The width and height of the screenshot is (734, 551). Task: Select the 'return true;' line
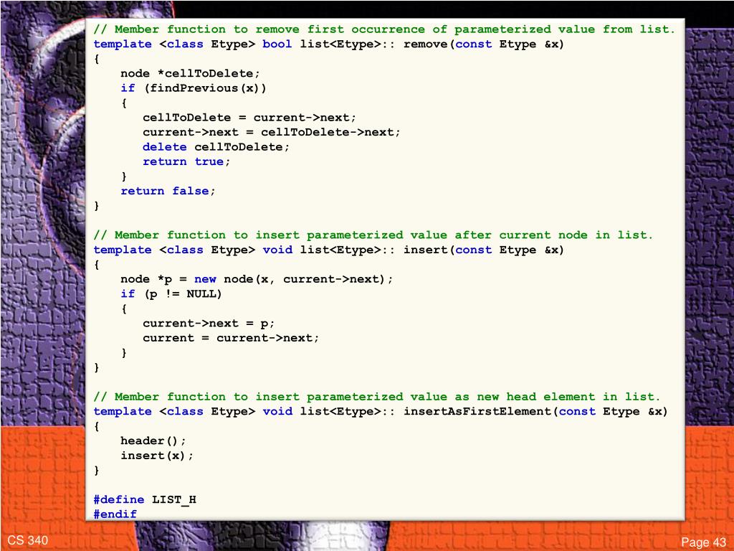coord(186,161)
